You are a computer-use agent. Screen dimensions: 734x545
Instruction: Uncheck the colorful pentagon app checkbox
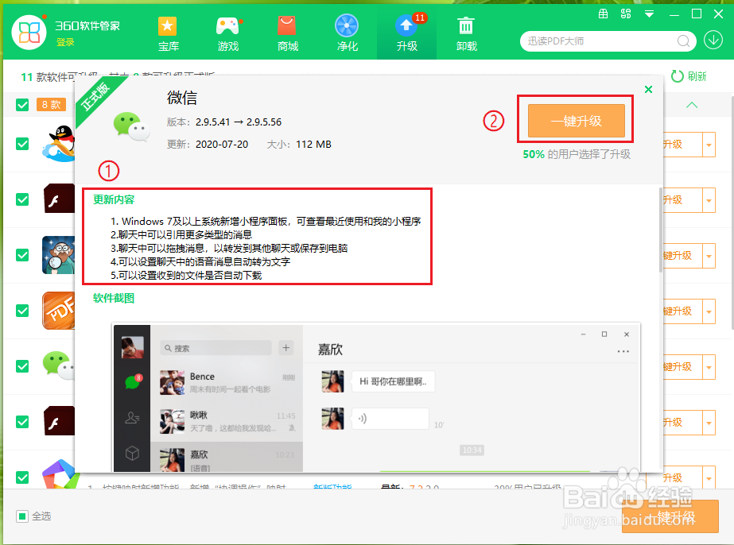click(22, 477)
